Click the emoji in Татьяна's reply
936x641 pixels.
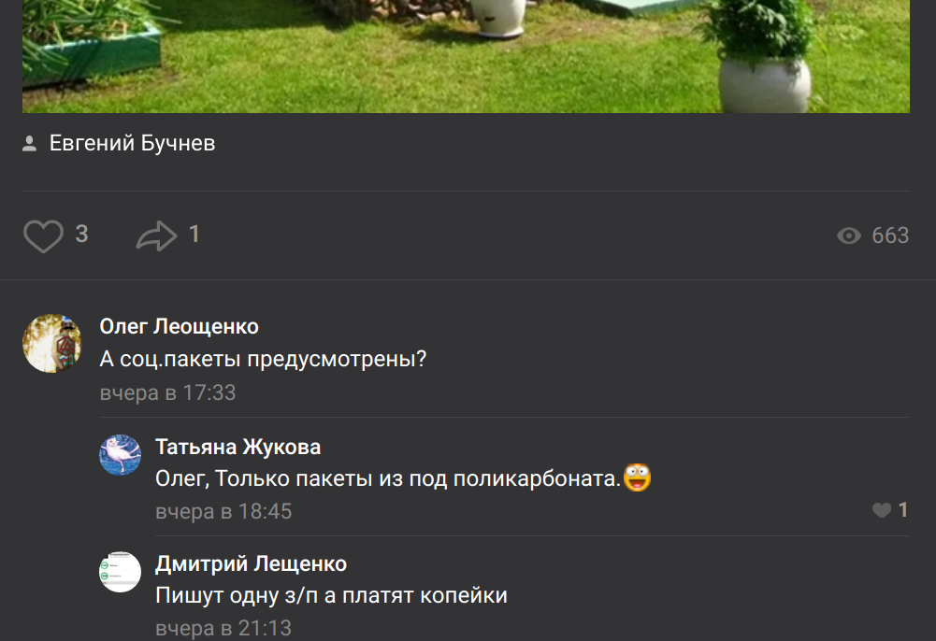coord(637,477)
